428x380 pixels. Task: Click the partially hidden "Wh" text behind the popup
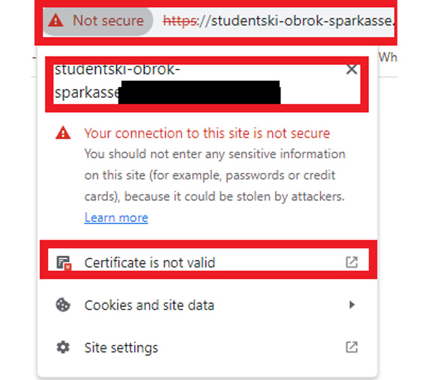(388, 57)
